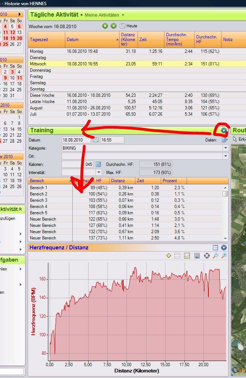
Task: Select calendar day 9 highlighted in red
Action: 5,78
